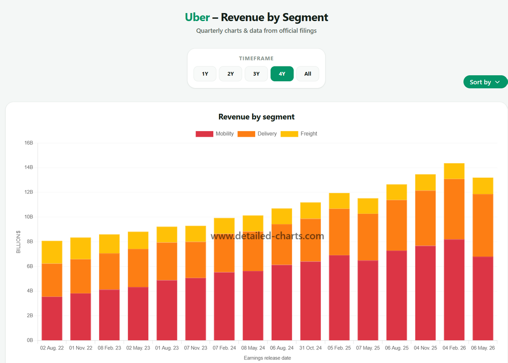Select the 3Y timeframe button
Viewport: 508px width, 363px height.
(x=256, y=74)
